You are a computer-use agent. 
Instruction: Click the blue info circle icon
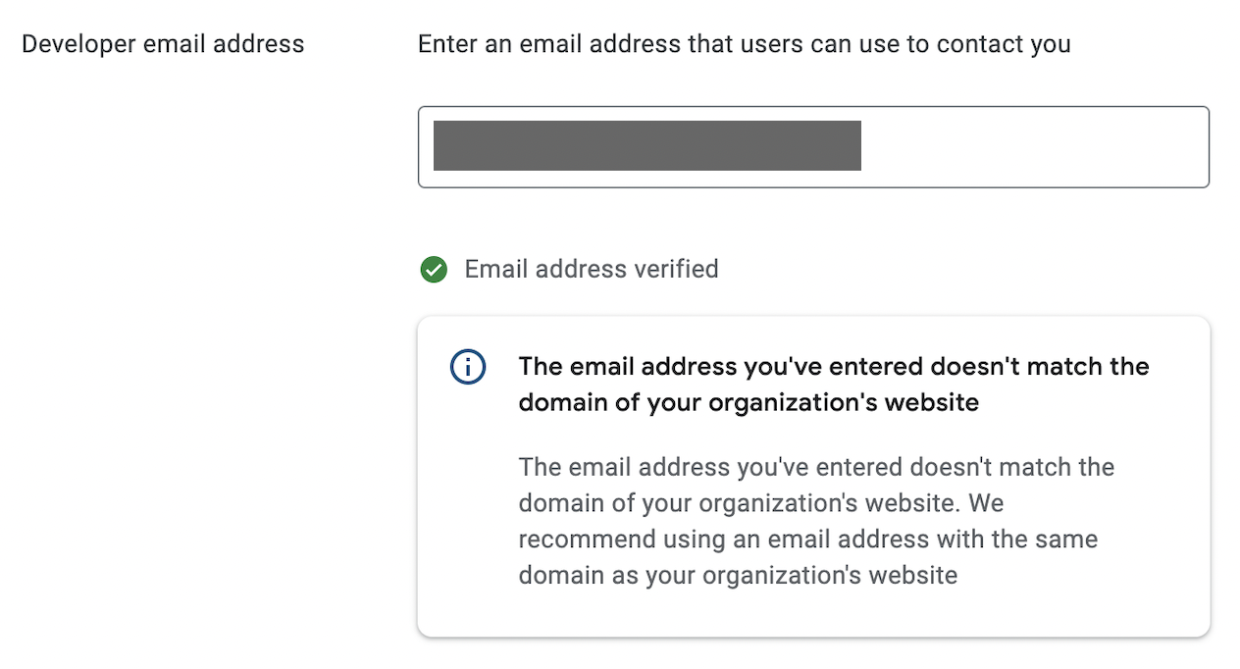point(468,367)
